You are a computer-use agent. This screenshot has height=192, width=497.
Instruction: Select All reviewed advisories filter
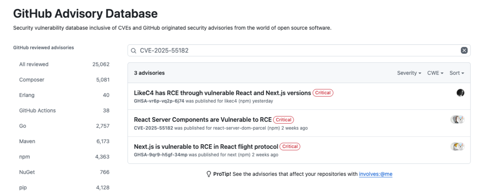click(34, 64)
